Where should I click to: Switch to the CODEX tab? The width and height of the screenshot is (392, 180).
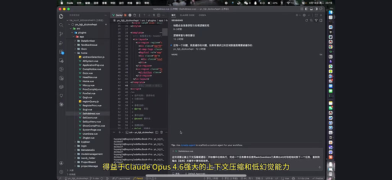tap(203, 15)
